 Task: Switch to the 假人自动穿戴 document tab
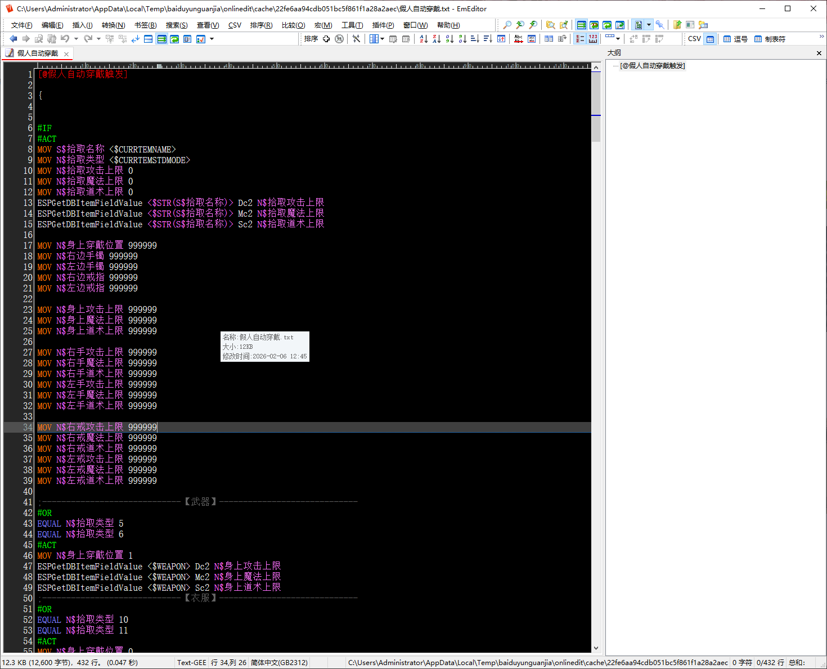pos(37,53)
